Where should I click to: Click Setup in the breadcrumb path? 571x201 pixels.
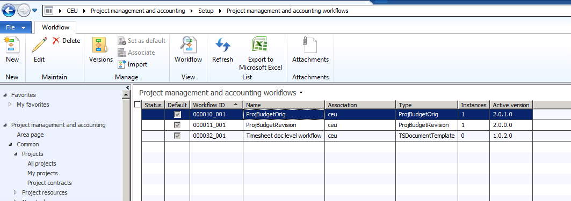[x=206, y=11]
